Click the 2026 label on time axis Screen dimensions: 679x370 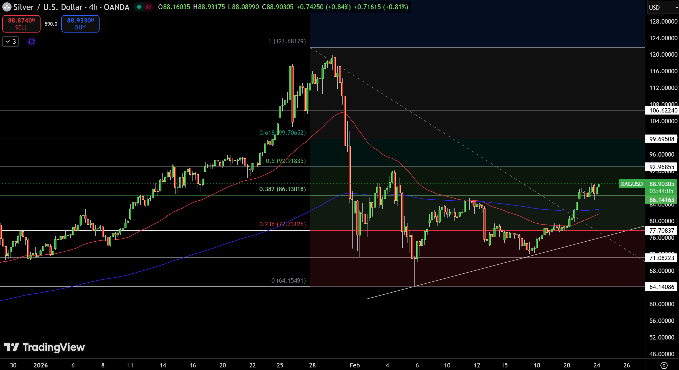41,365
